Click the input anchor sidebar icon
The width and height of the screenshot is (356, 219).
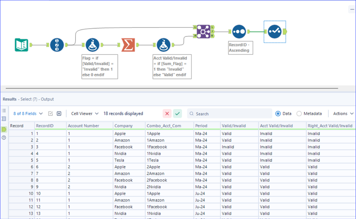[x=4, y=119]
